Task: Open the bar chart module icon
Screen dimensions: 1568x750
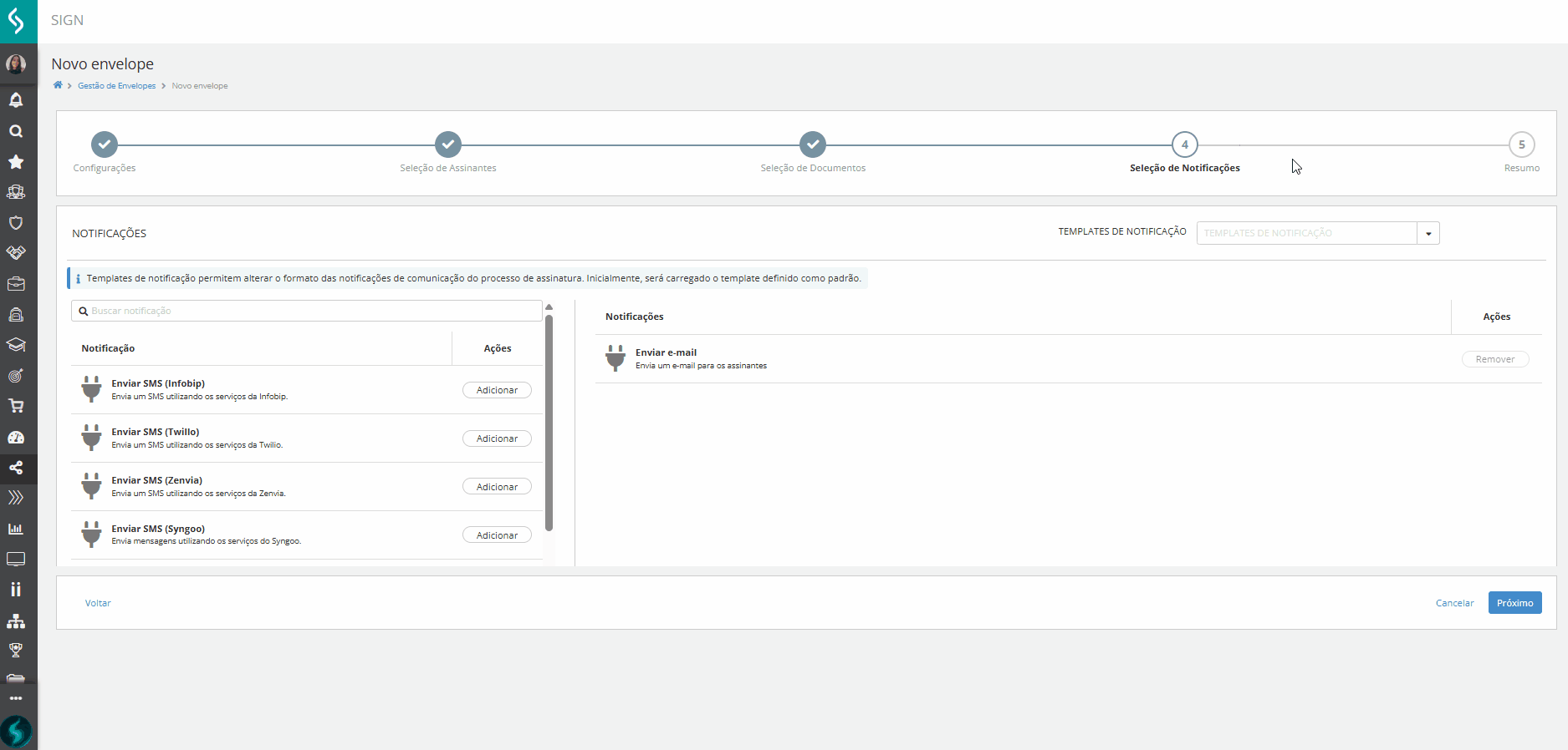Action: 16,529
